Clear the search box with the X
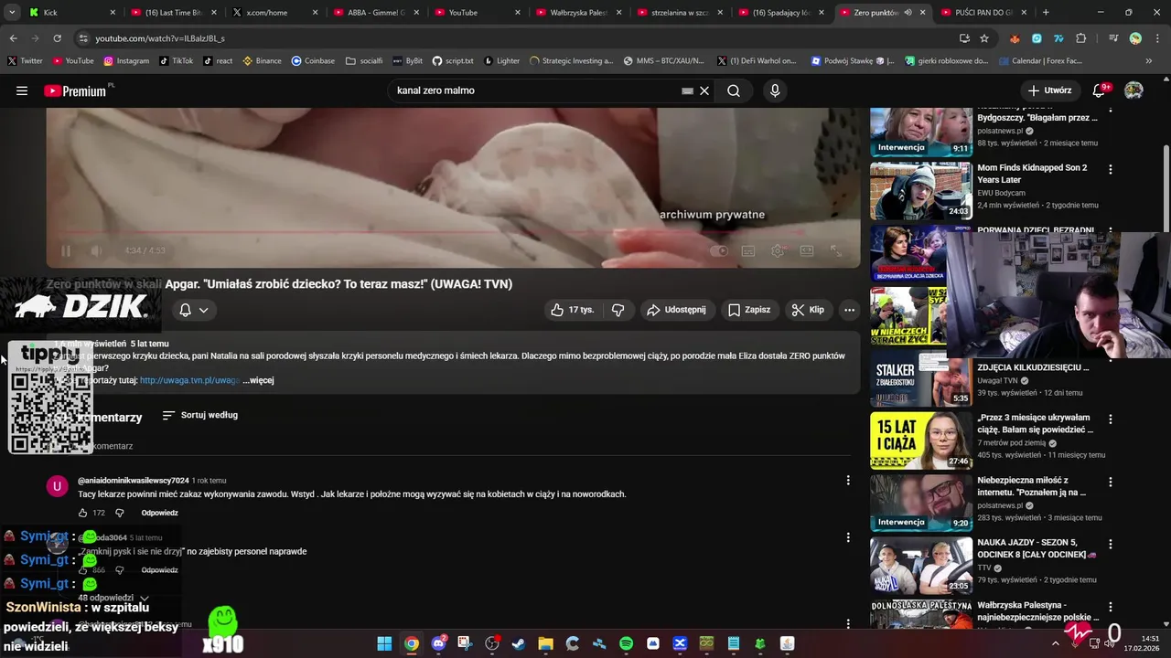This screenshot has height=658, width=1171. (x=704, y=90)
